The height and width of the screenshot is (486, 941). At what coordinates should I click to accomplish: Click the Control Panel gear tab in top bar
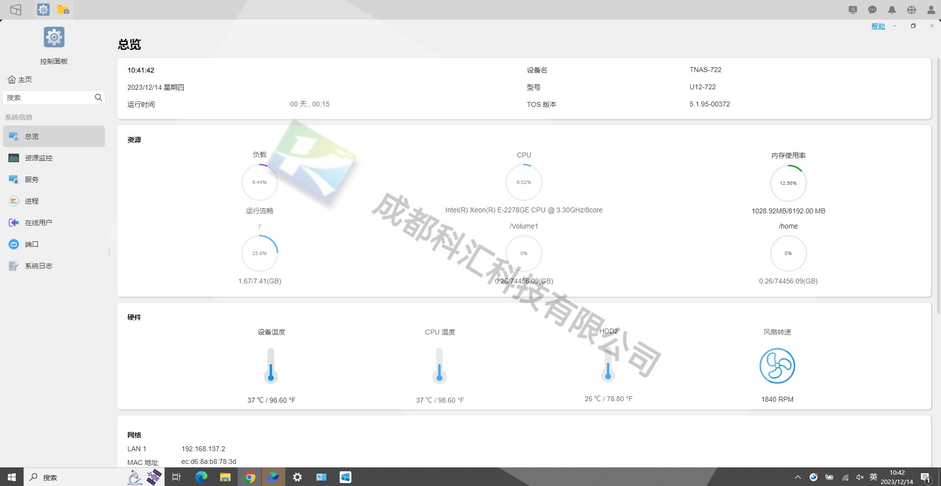[44, 9]
